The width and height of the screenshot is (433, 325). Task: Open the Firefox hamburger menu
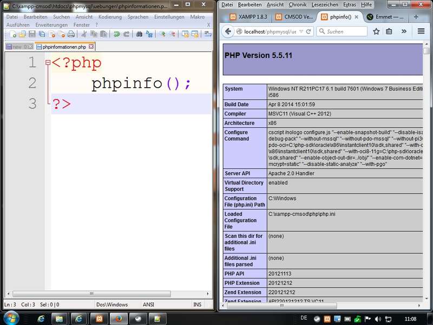coord(421,31)
